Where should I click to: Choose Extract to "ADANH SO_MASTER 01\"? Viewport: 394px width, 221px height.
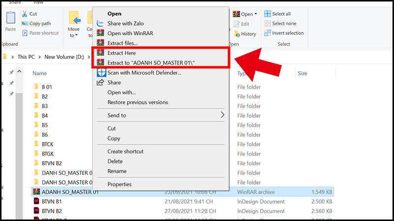click(x=151, y=63)
